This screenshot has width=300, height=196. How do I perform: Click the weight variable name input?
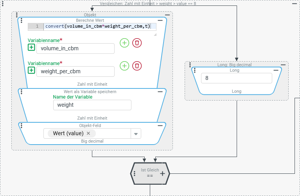tap(92, 105)
